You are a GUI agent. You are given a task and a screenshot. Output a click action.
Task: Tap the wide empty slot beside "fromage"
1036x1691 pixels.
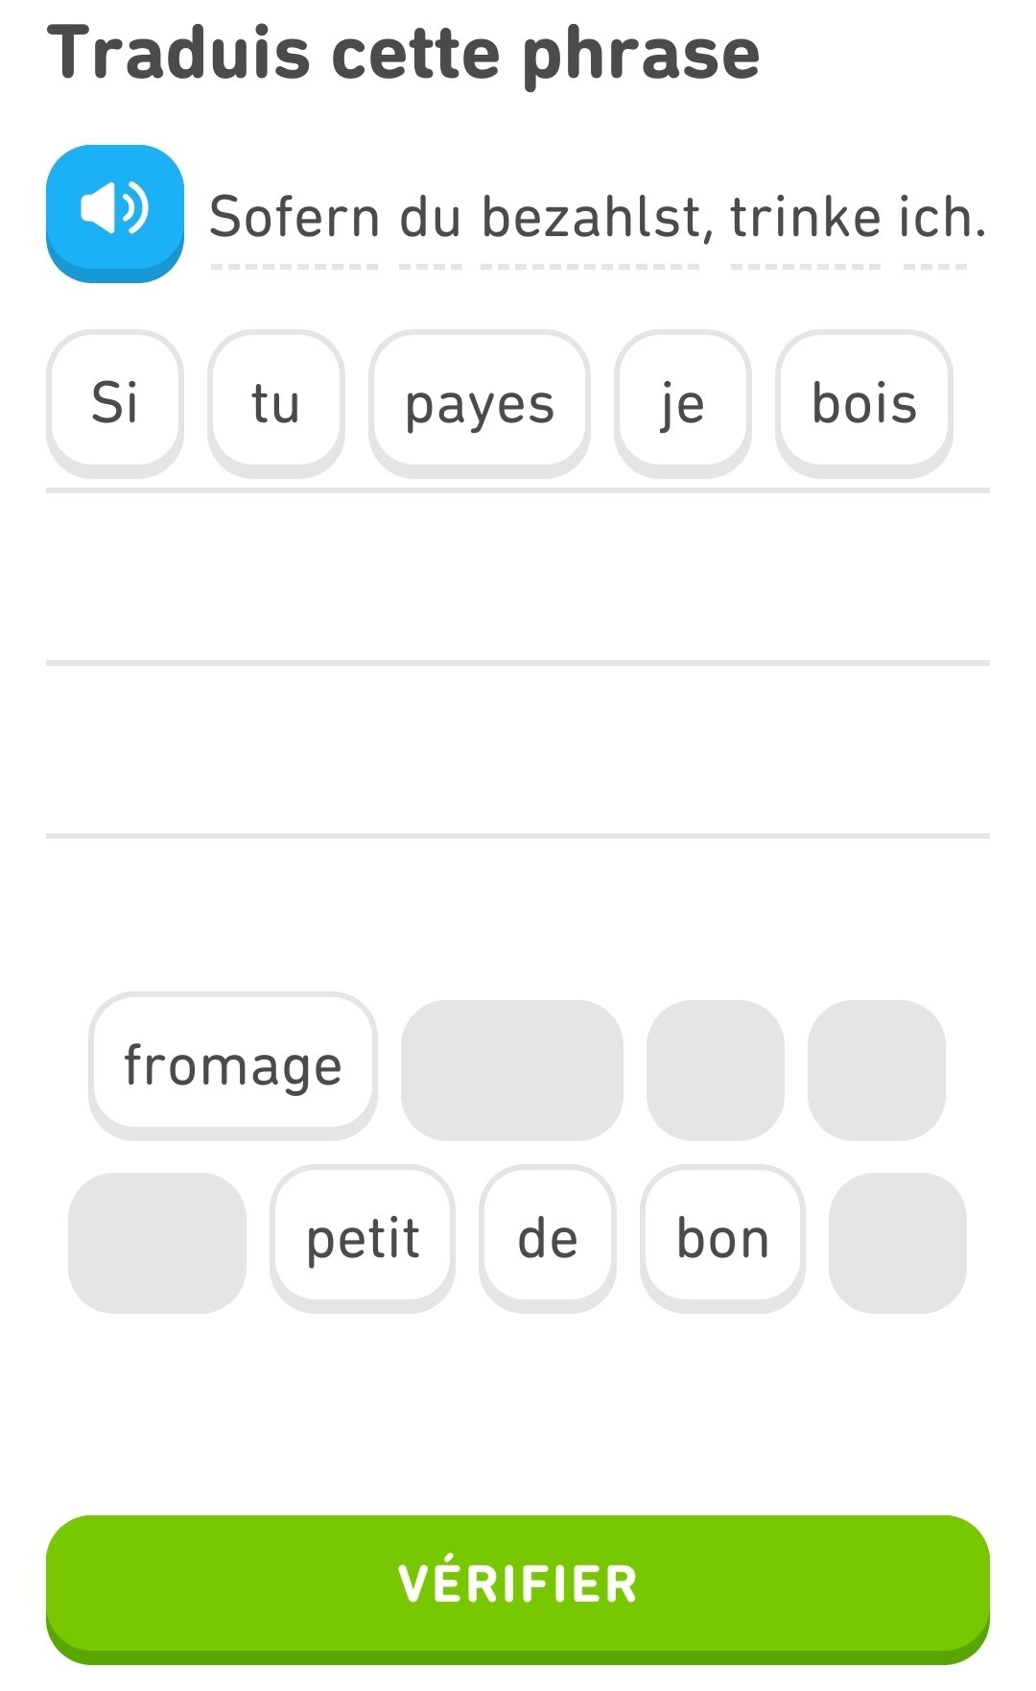coord(511,1070)
